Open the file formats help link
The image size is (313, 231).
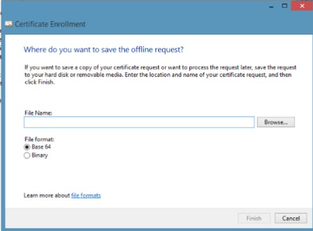[86, 195]
